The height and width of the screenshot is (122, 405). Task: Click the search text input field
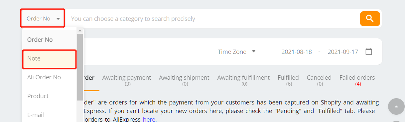(213, 19)
